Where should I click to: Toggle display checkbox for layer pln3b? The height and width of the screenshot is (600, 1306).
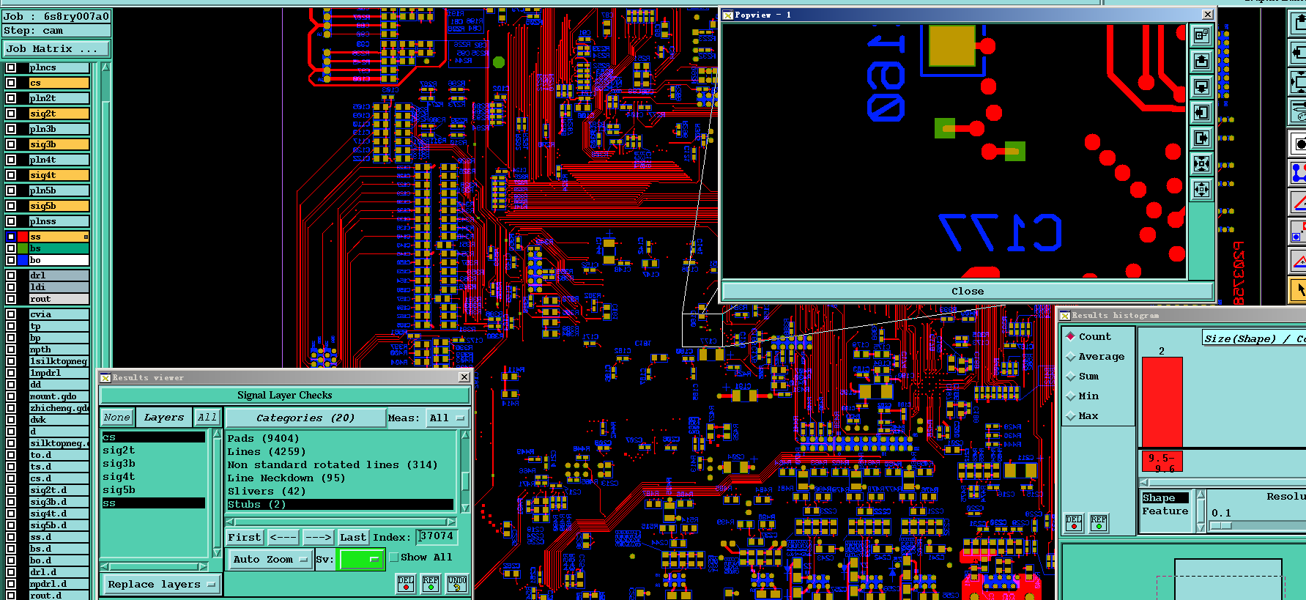click(x=11, y=129)
